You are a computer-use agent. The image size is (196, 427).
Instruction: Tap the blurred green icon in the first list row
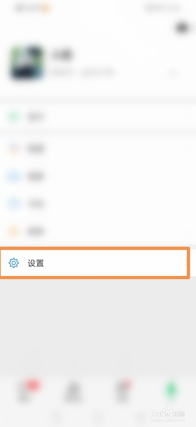point(13,117)
